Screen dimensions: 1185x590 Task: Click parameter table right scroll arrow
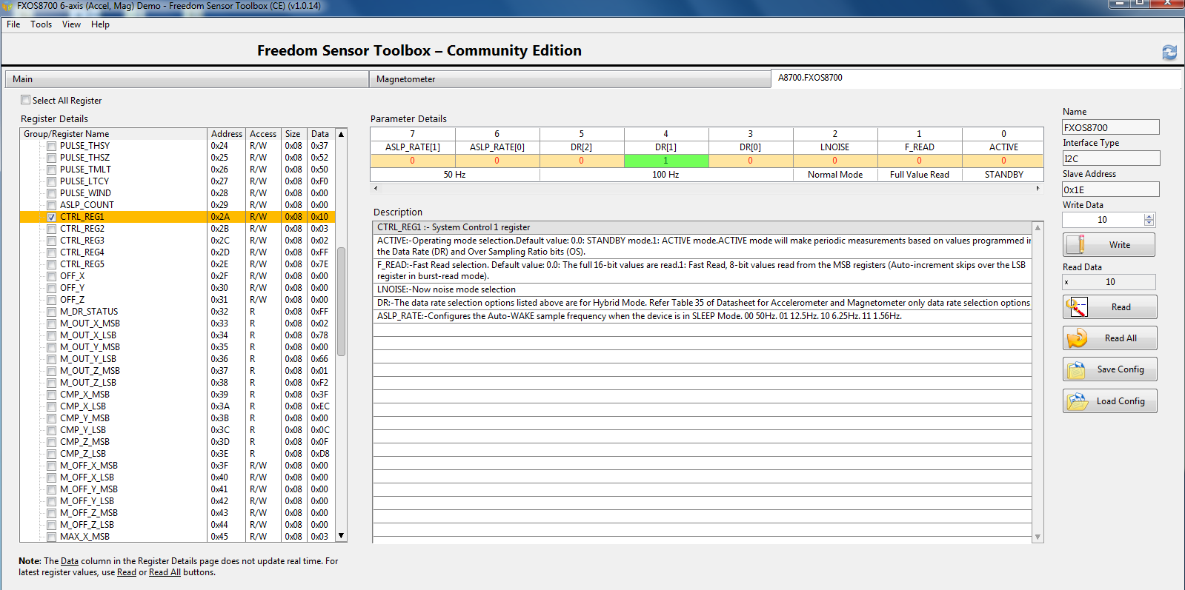point(1038,188)
